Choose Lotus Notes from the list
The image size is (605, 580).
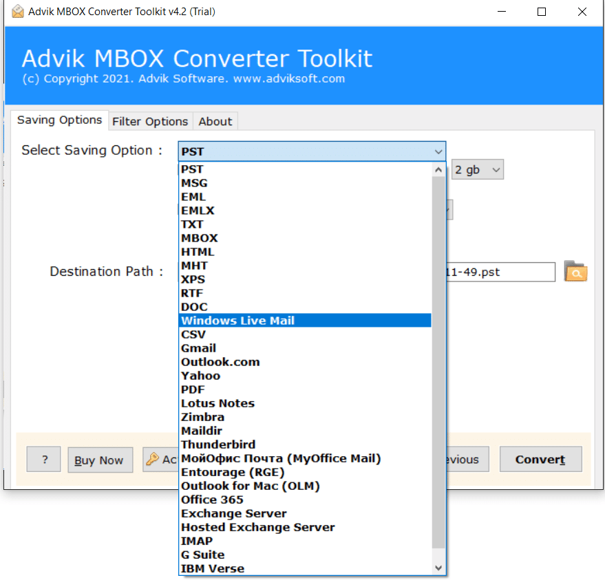(305, 403)
